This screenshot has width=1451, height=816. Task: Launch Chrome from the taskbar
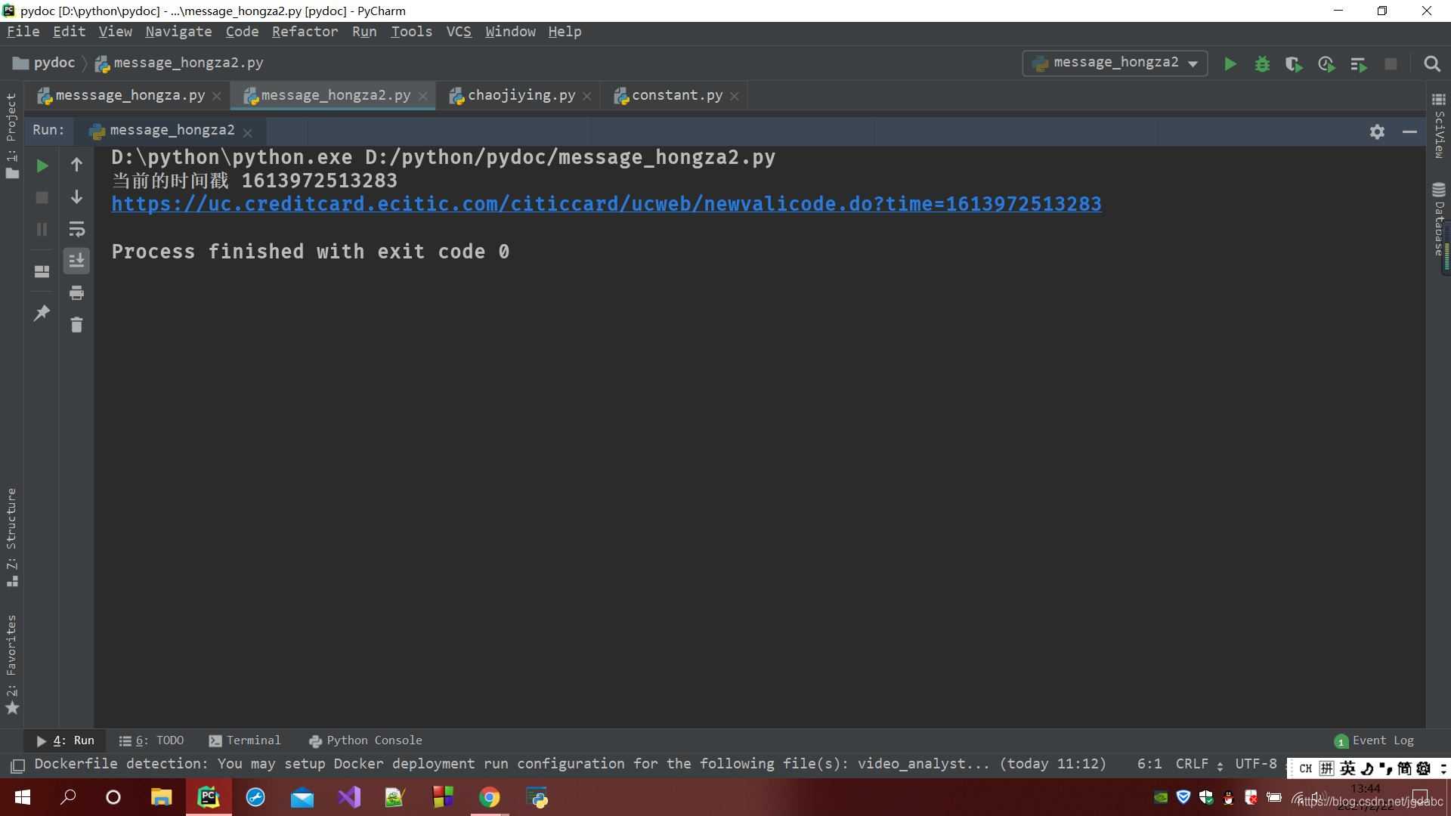click(489, 797)
